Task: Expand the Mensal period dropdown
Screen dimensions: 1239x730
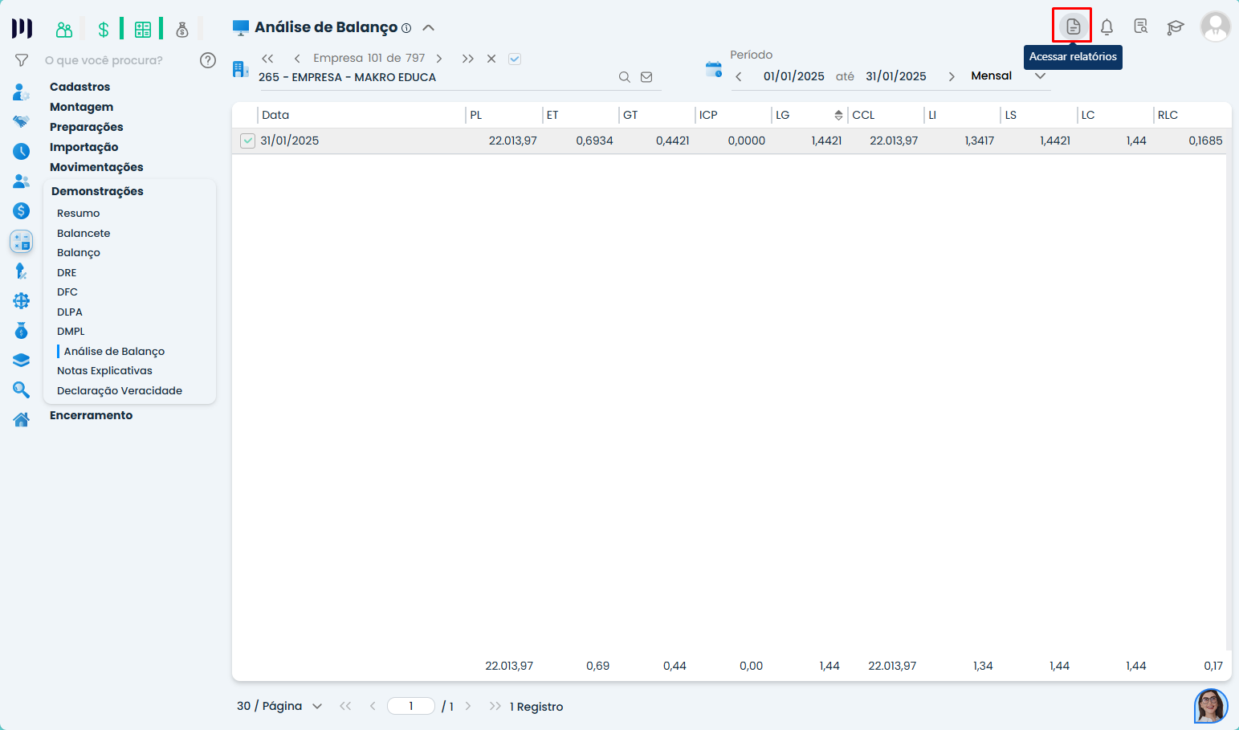Action: pyautogui.click(x=1040, y=76)
